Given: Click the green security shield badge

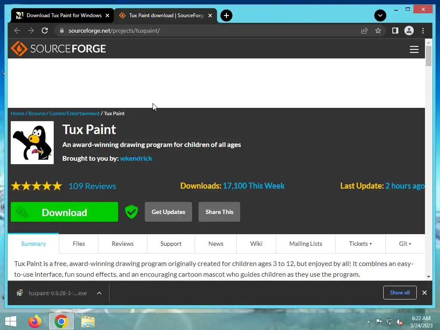Looking at the screenshot, I should (x=131, y=212).
